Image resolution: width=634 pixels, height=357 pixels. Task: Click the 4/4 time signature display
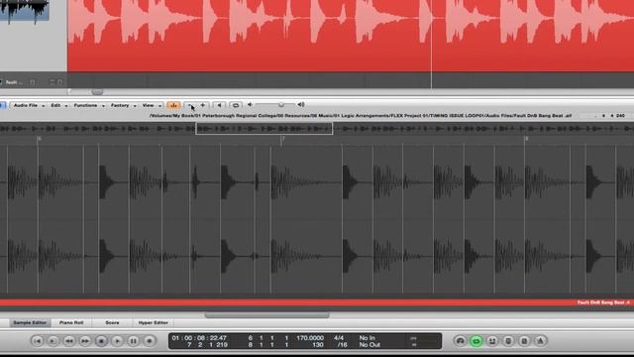339,337
